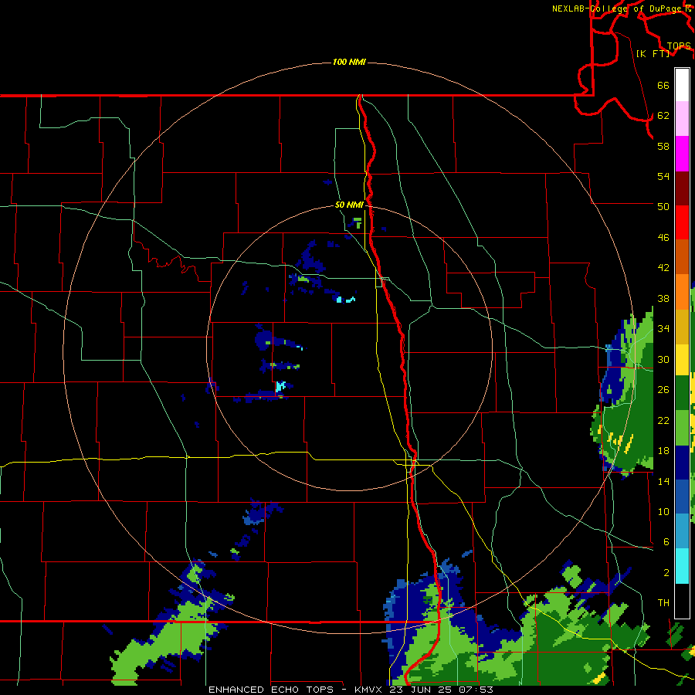Click the '26' legend value
695x695 pixels.
663,390
